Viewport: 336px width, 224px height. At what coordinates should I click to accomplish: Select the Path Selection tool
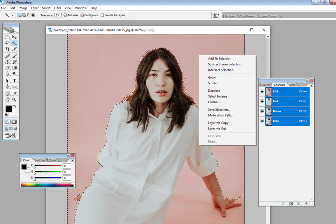click(7, 81)
